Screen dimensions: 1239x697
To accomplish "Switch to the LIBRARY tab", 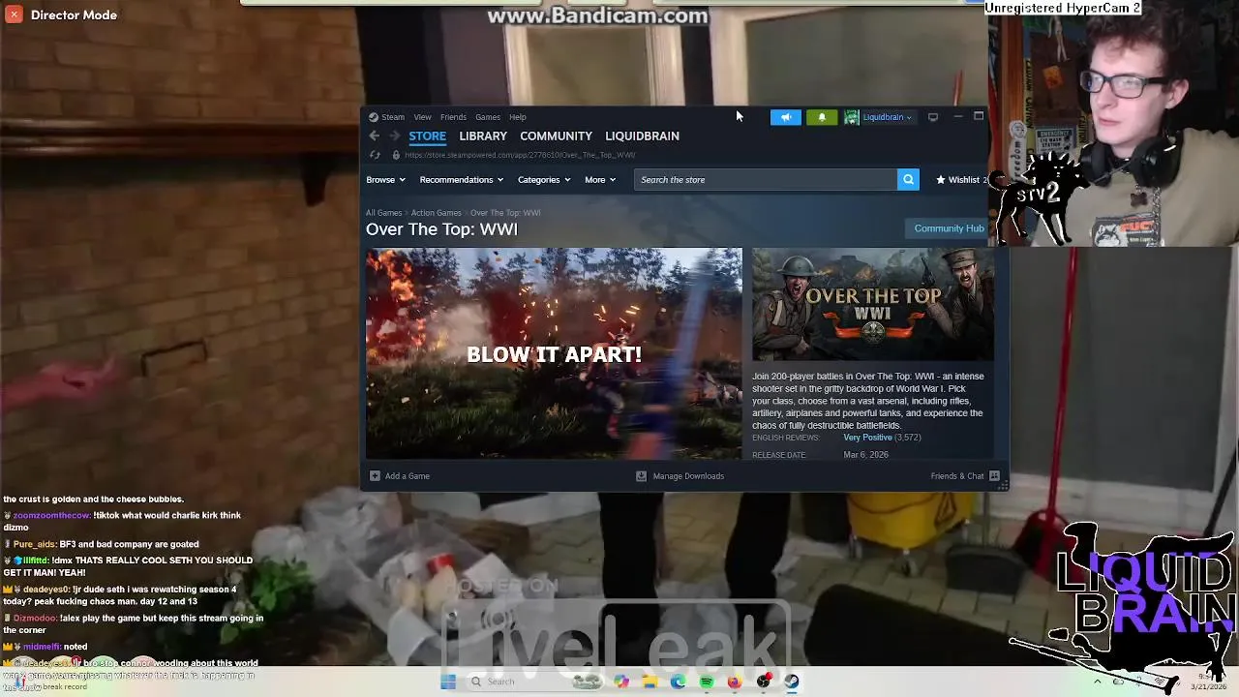I will pyautogui.click(x=483, y=136).
